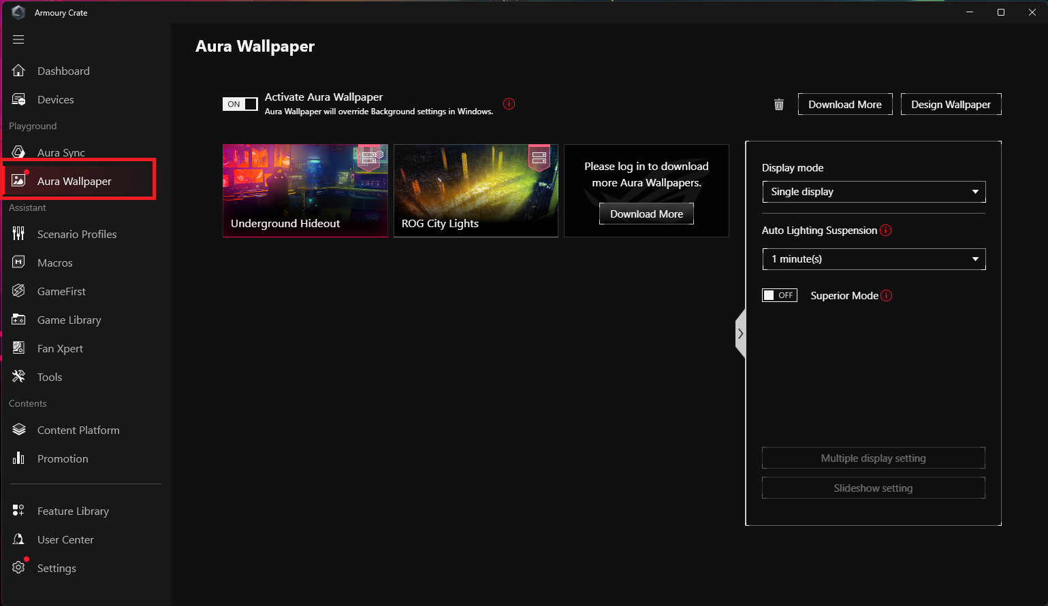
Task: Click the Content Platform layers icon
Action: 18,430
